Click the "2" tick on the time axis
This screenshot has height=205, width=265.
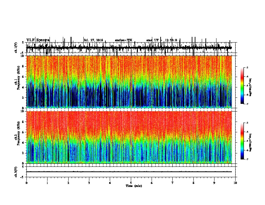coord(68,183)
